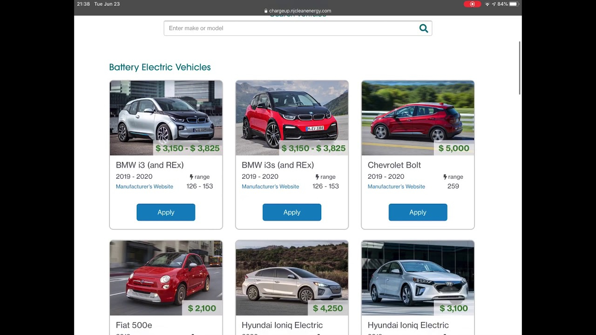Select the silver BMW i3 photo

166,118
